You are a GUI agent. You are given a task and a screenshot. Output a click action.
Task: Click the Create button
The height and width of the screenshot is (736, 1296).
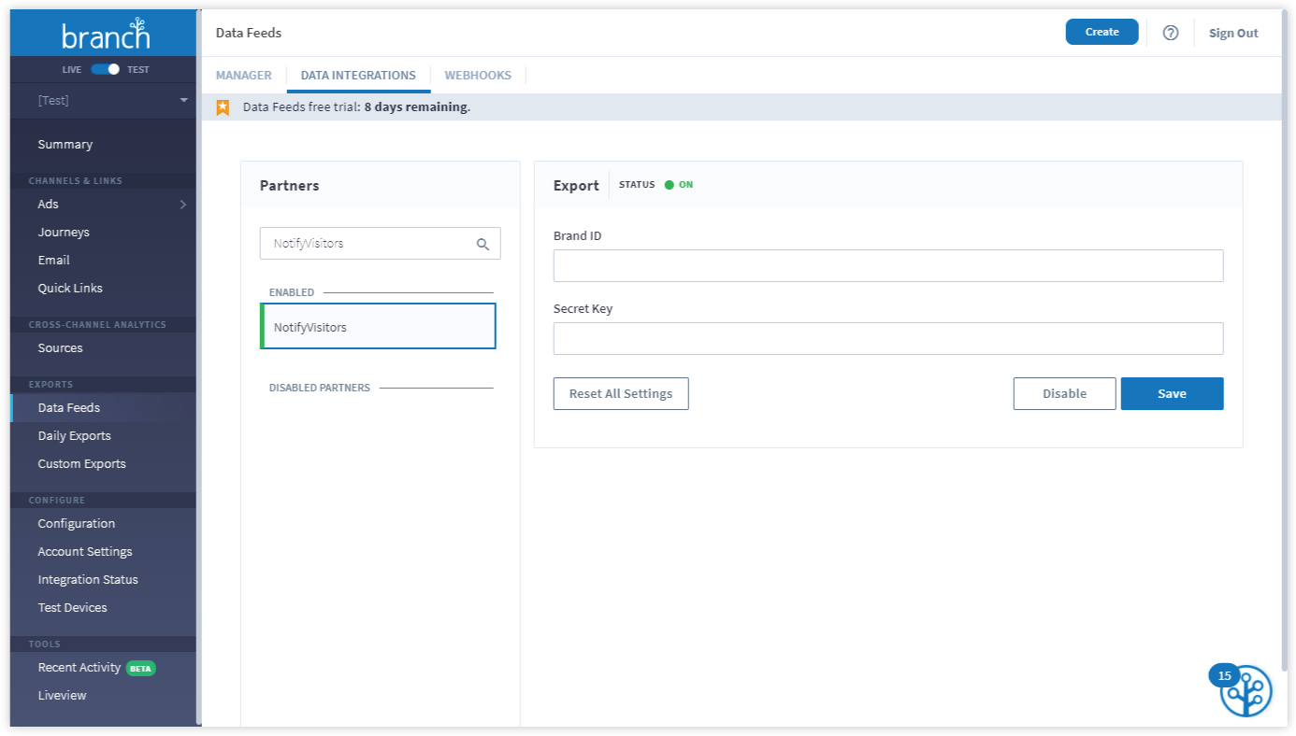(1102, 32)
